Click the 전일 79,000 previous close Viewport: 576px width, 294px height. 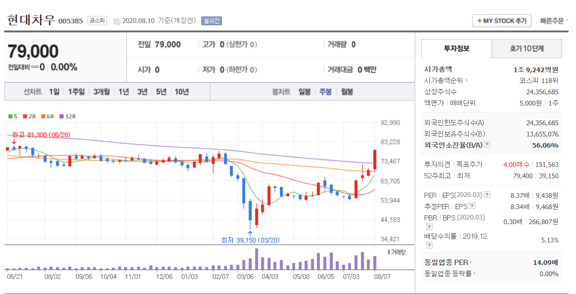159,45
